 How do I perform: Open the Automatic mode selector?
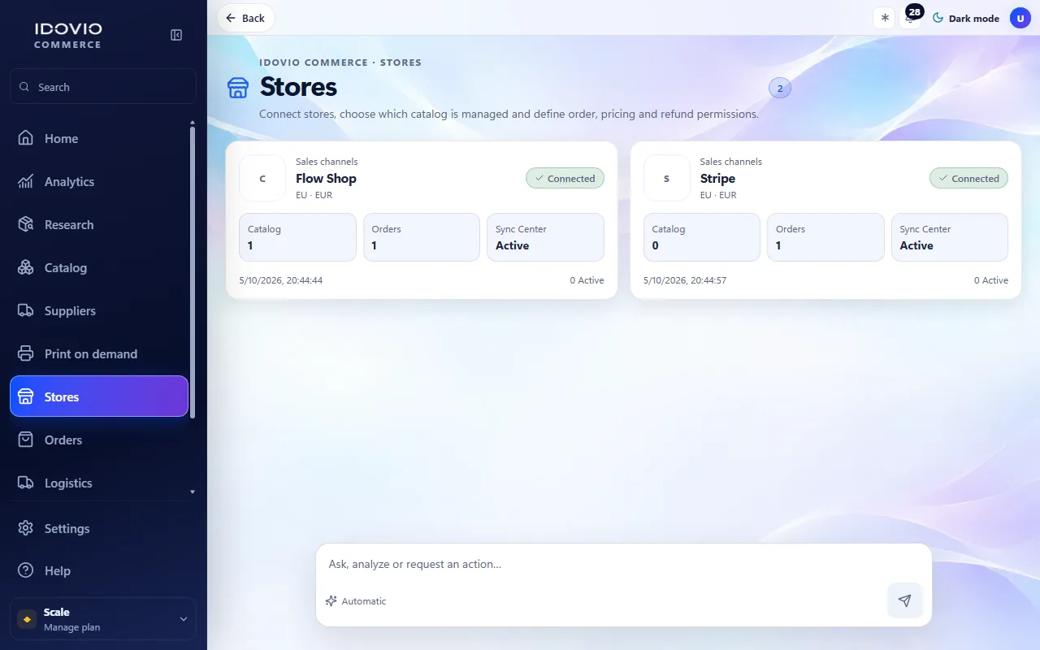(x=356, y=601)
